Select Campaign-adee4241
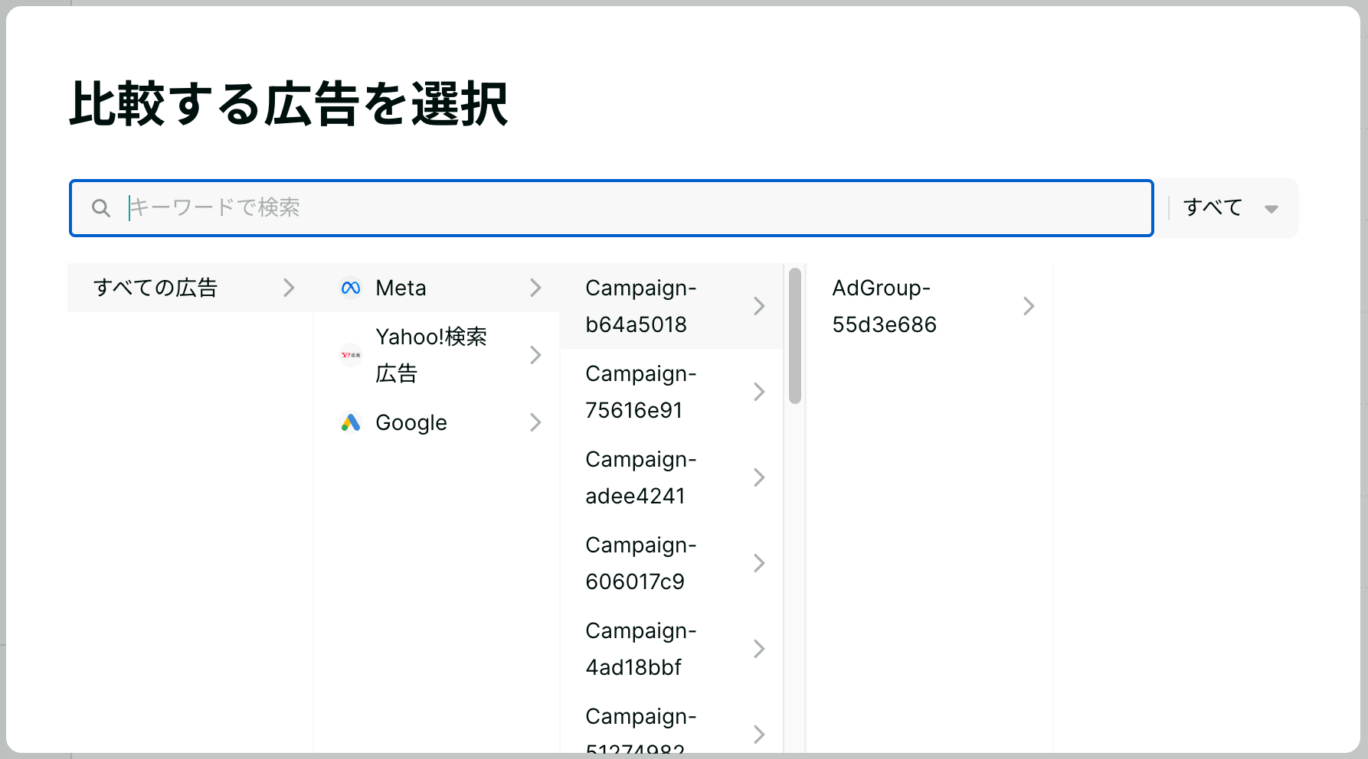1368x759 pixels. 672,477
